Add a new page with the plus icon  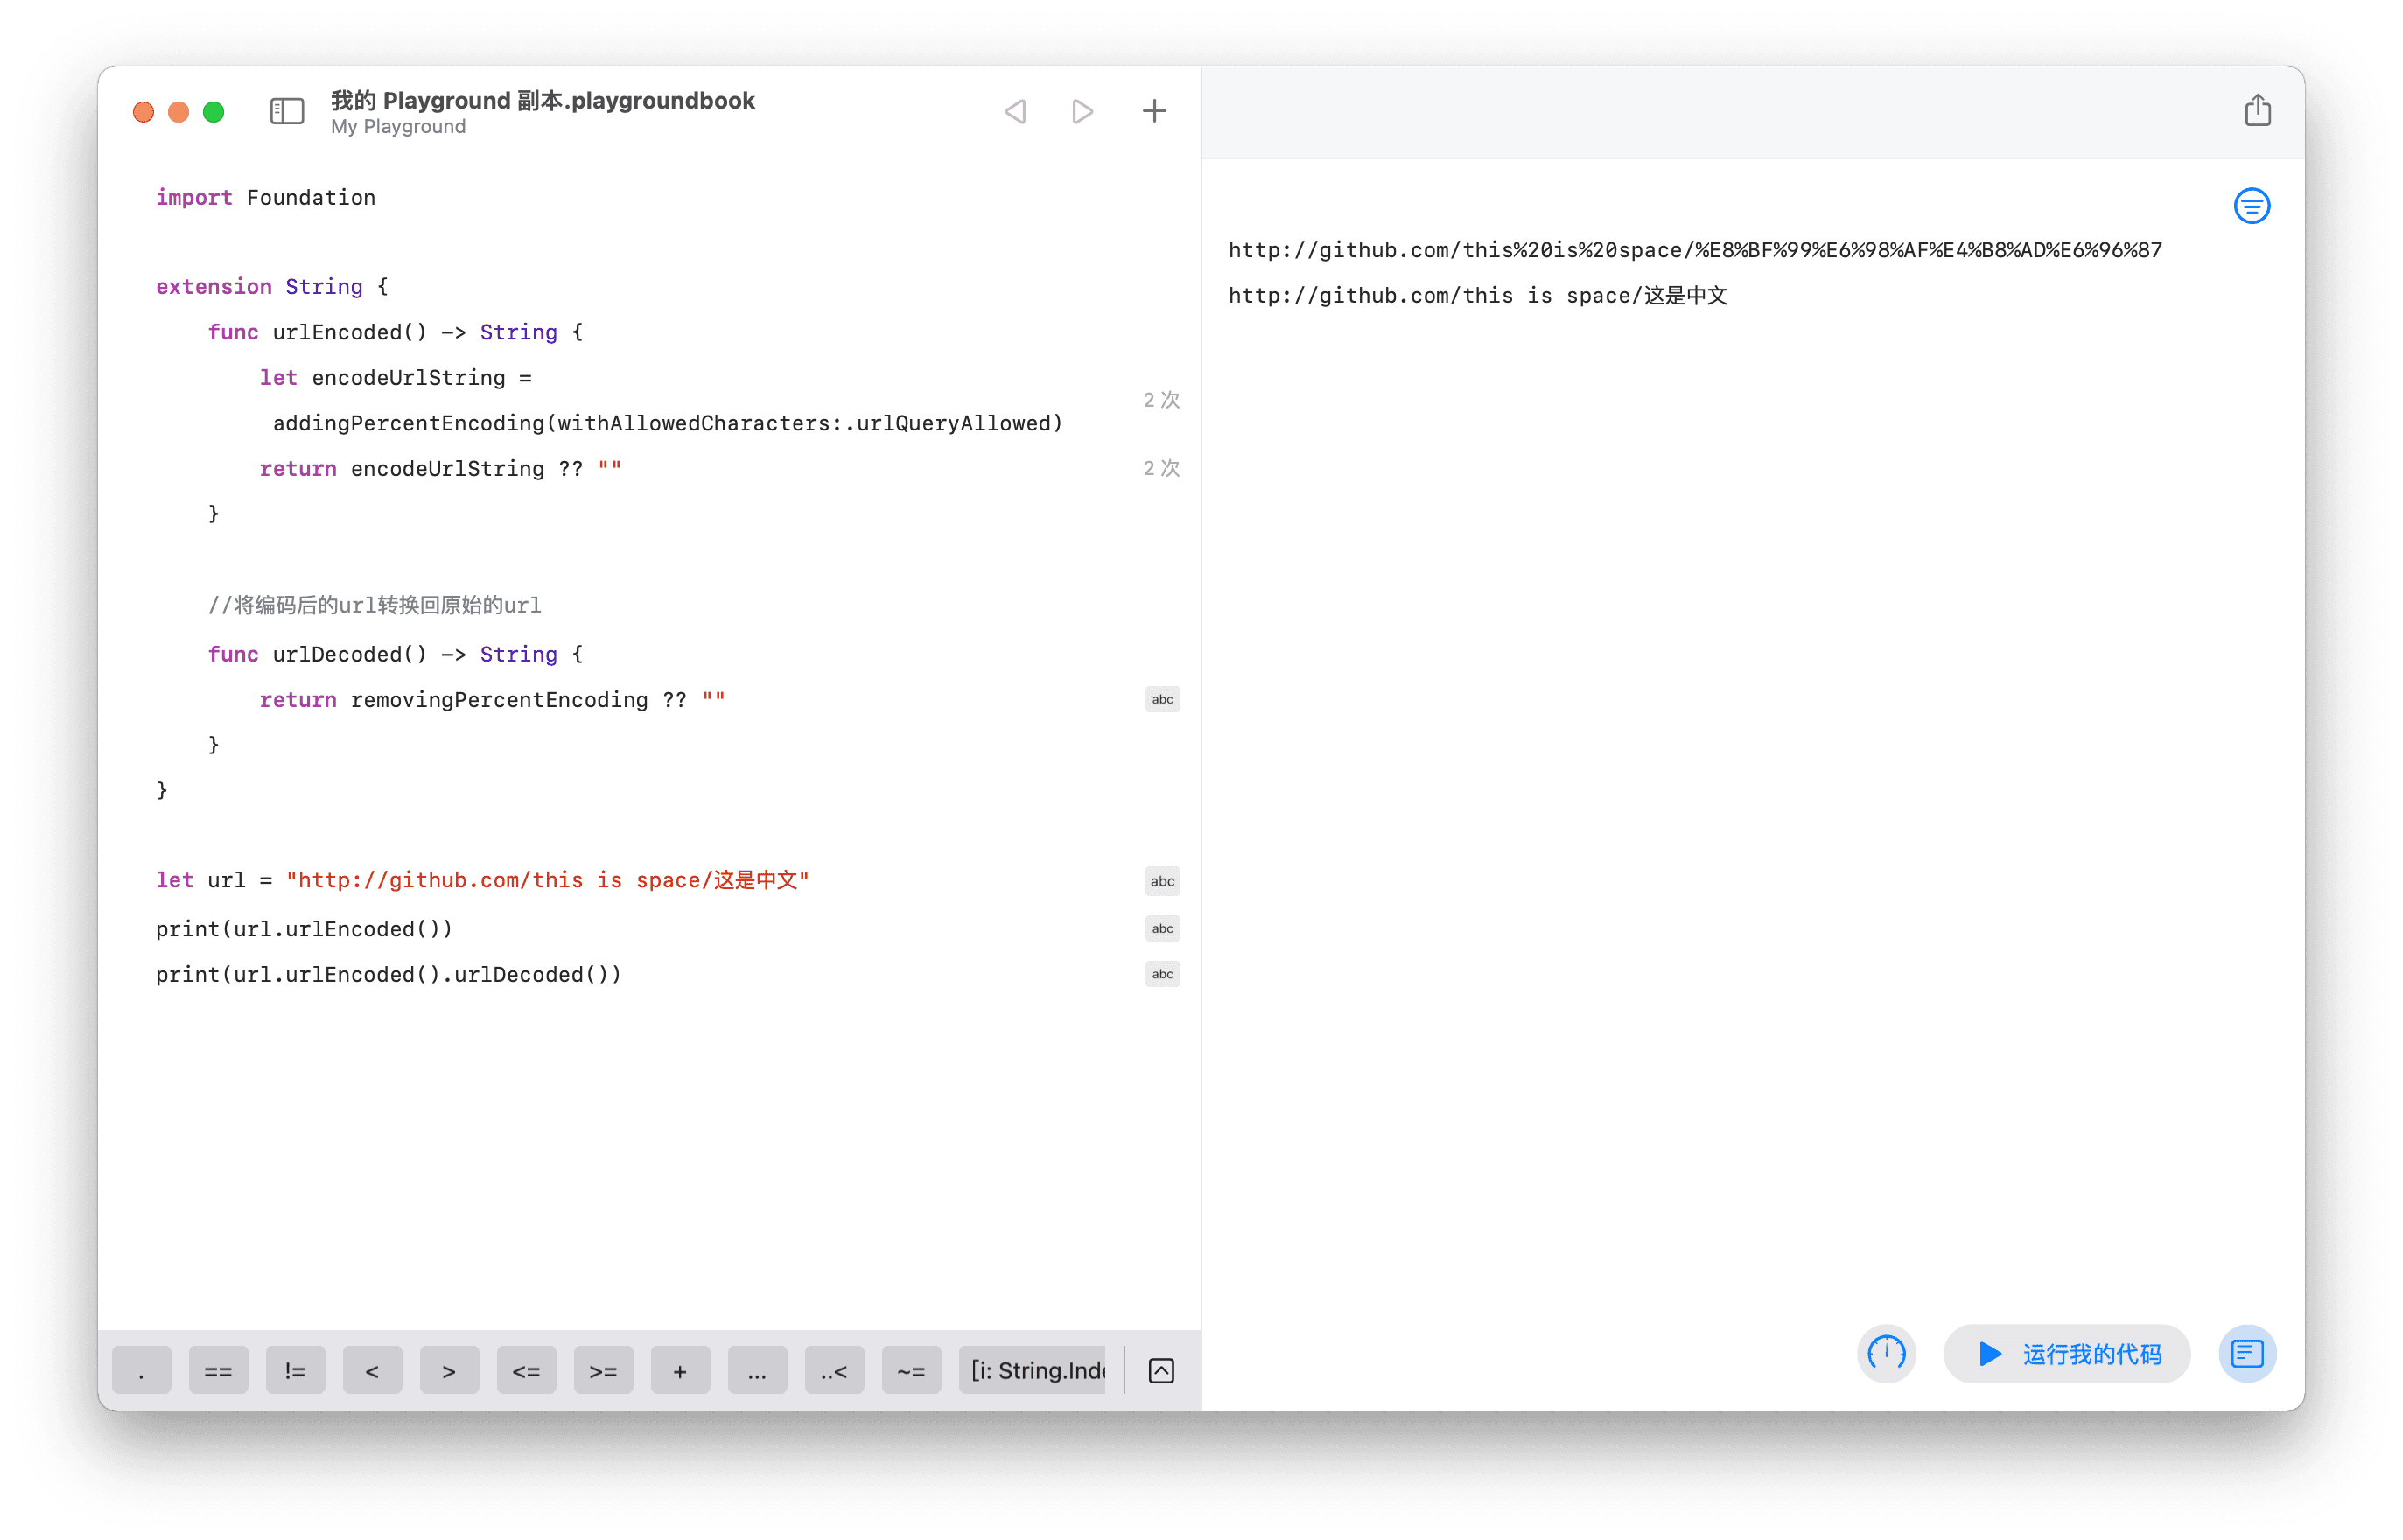pos(1154,111)
